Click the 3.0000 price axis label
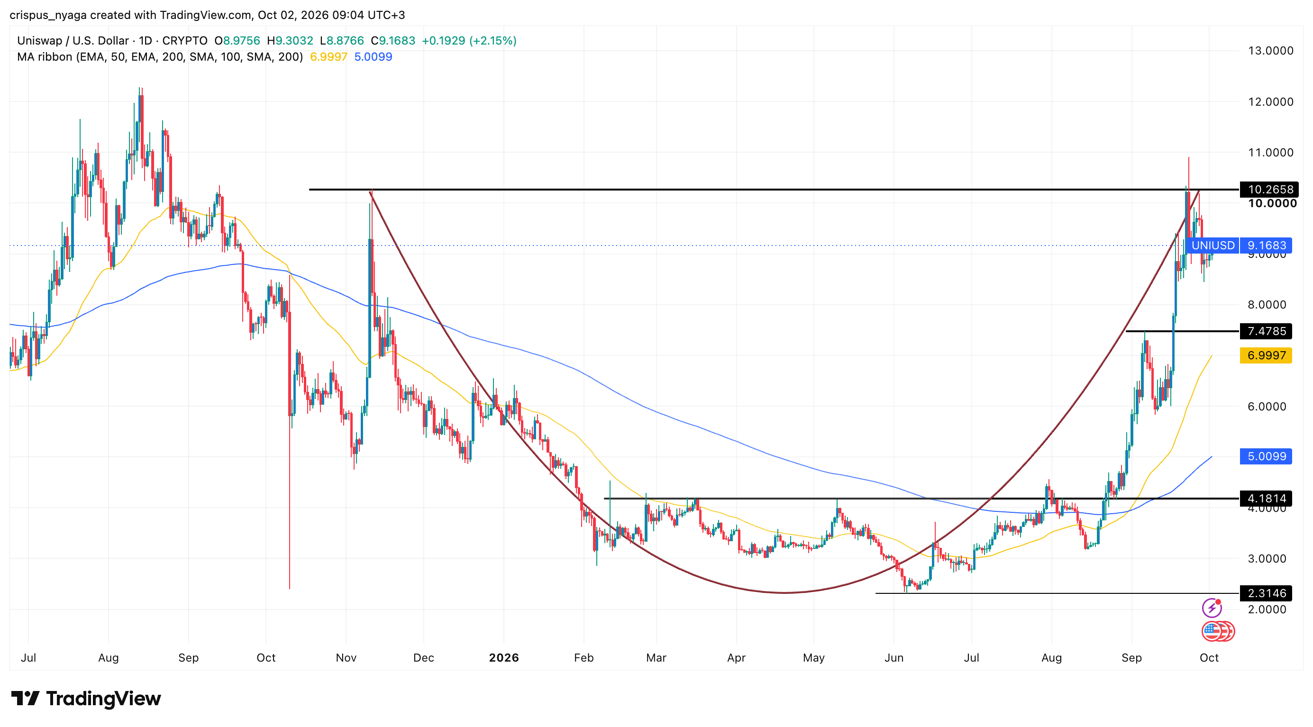 point(1267,558)
